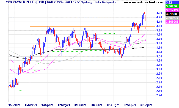Click the 4.00 price axis label
Image resolution: width=179 pixels, height=108 pixels.
(159, 26)
